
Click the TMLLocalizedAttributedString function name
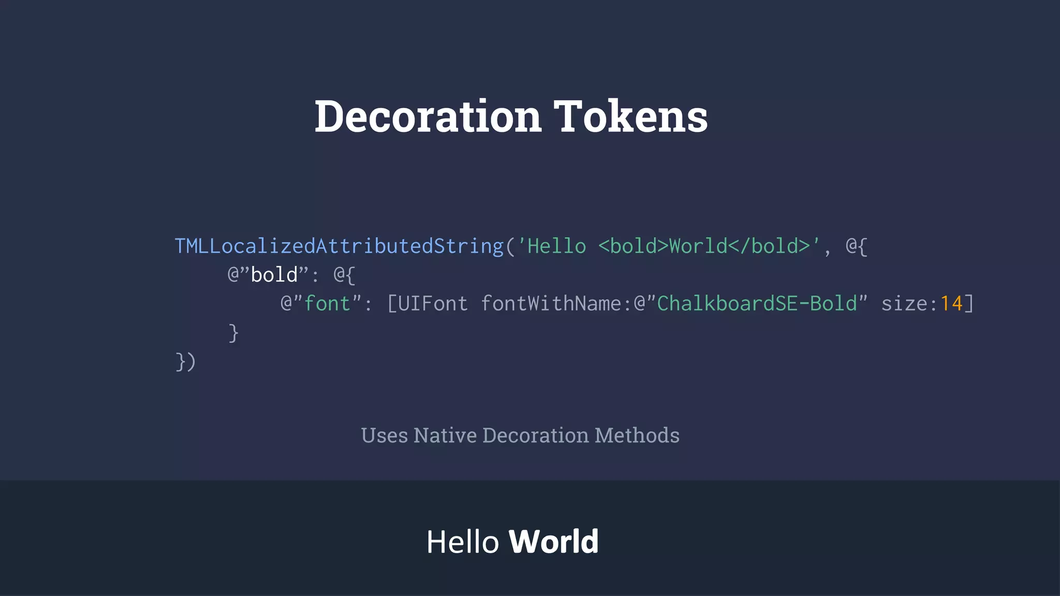click(x=340, y=247)
